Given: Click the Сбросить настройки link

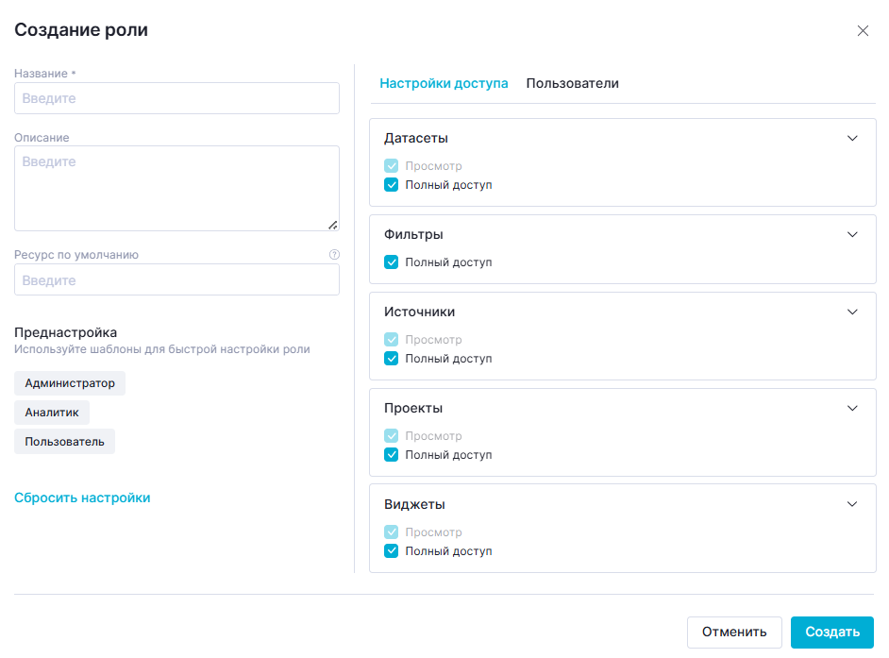Looking at the screenshot, I should [x=82, y=498].
